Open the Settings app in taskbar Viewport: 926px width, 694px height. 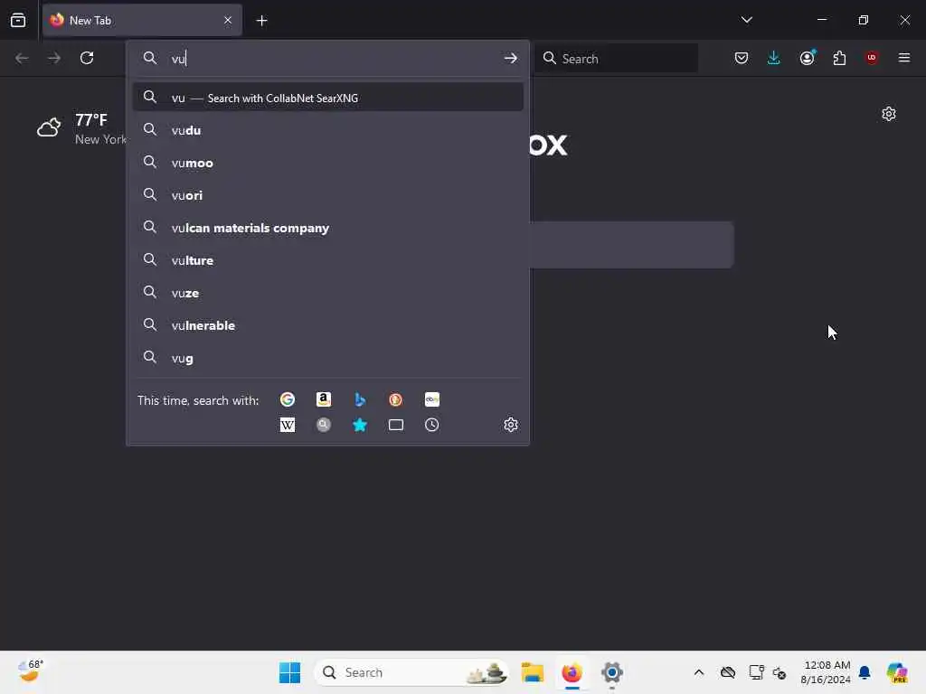point(612,672)
